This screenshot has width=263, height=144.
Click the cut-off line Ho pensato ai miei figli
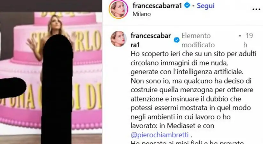pos(187,142)
